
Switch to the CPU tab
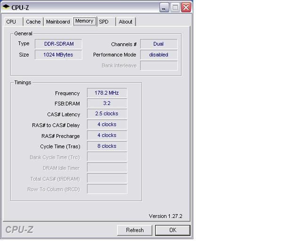(13, 22)
